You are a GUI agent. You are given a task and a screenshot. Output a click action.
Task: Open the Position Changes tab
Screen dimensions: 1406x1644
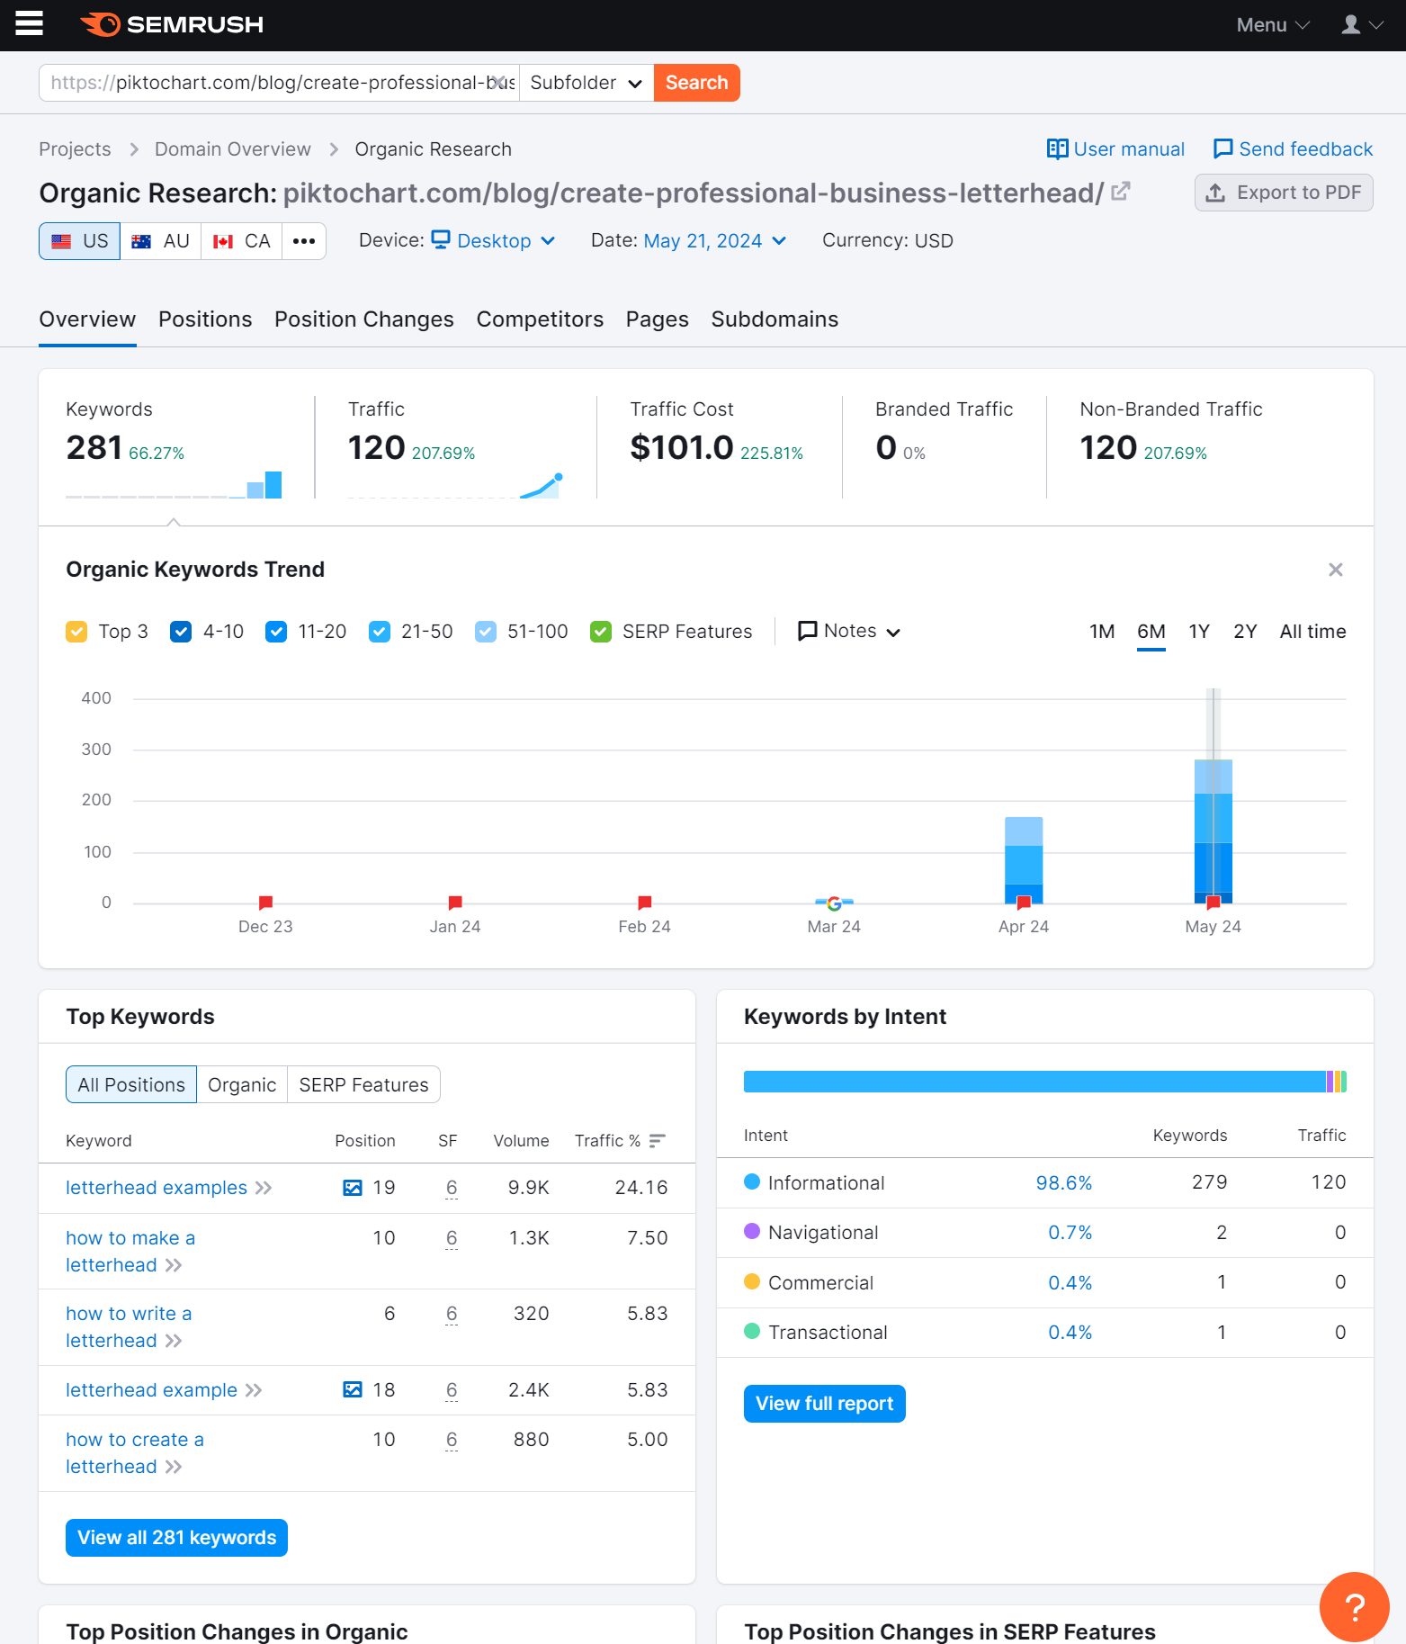pyautogui.click(x=364, y=319)
